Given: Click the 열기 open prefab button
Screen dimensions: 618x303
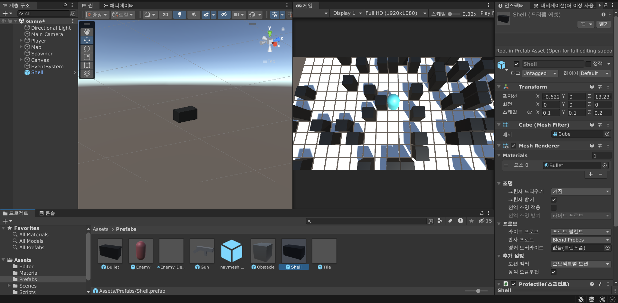Looking at the screenshot, I should (604, 24).
